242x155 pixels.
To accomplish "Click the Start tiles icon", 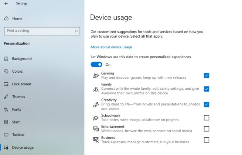I will [x=6, y=122].
